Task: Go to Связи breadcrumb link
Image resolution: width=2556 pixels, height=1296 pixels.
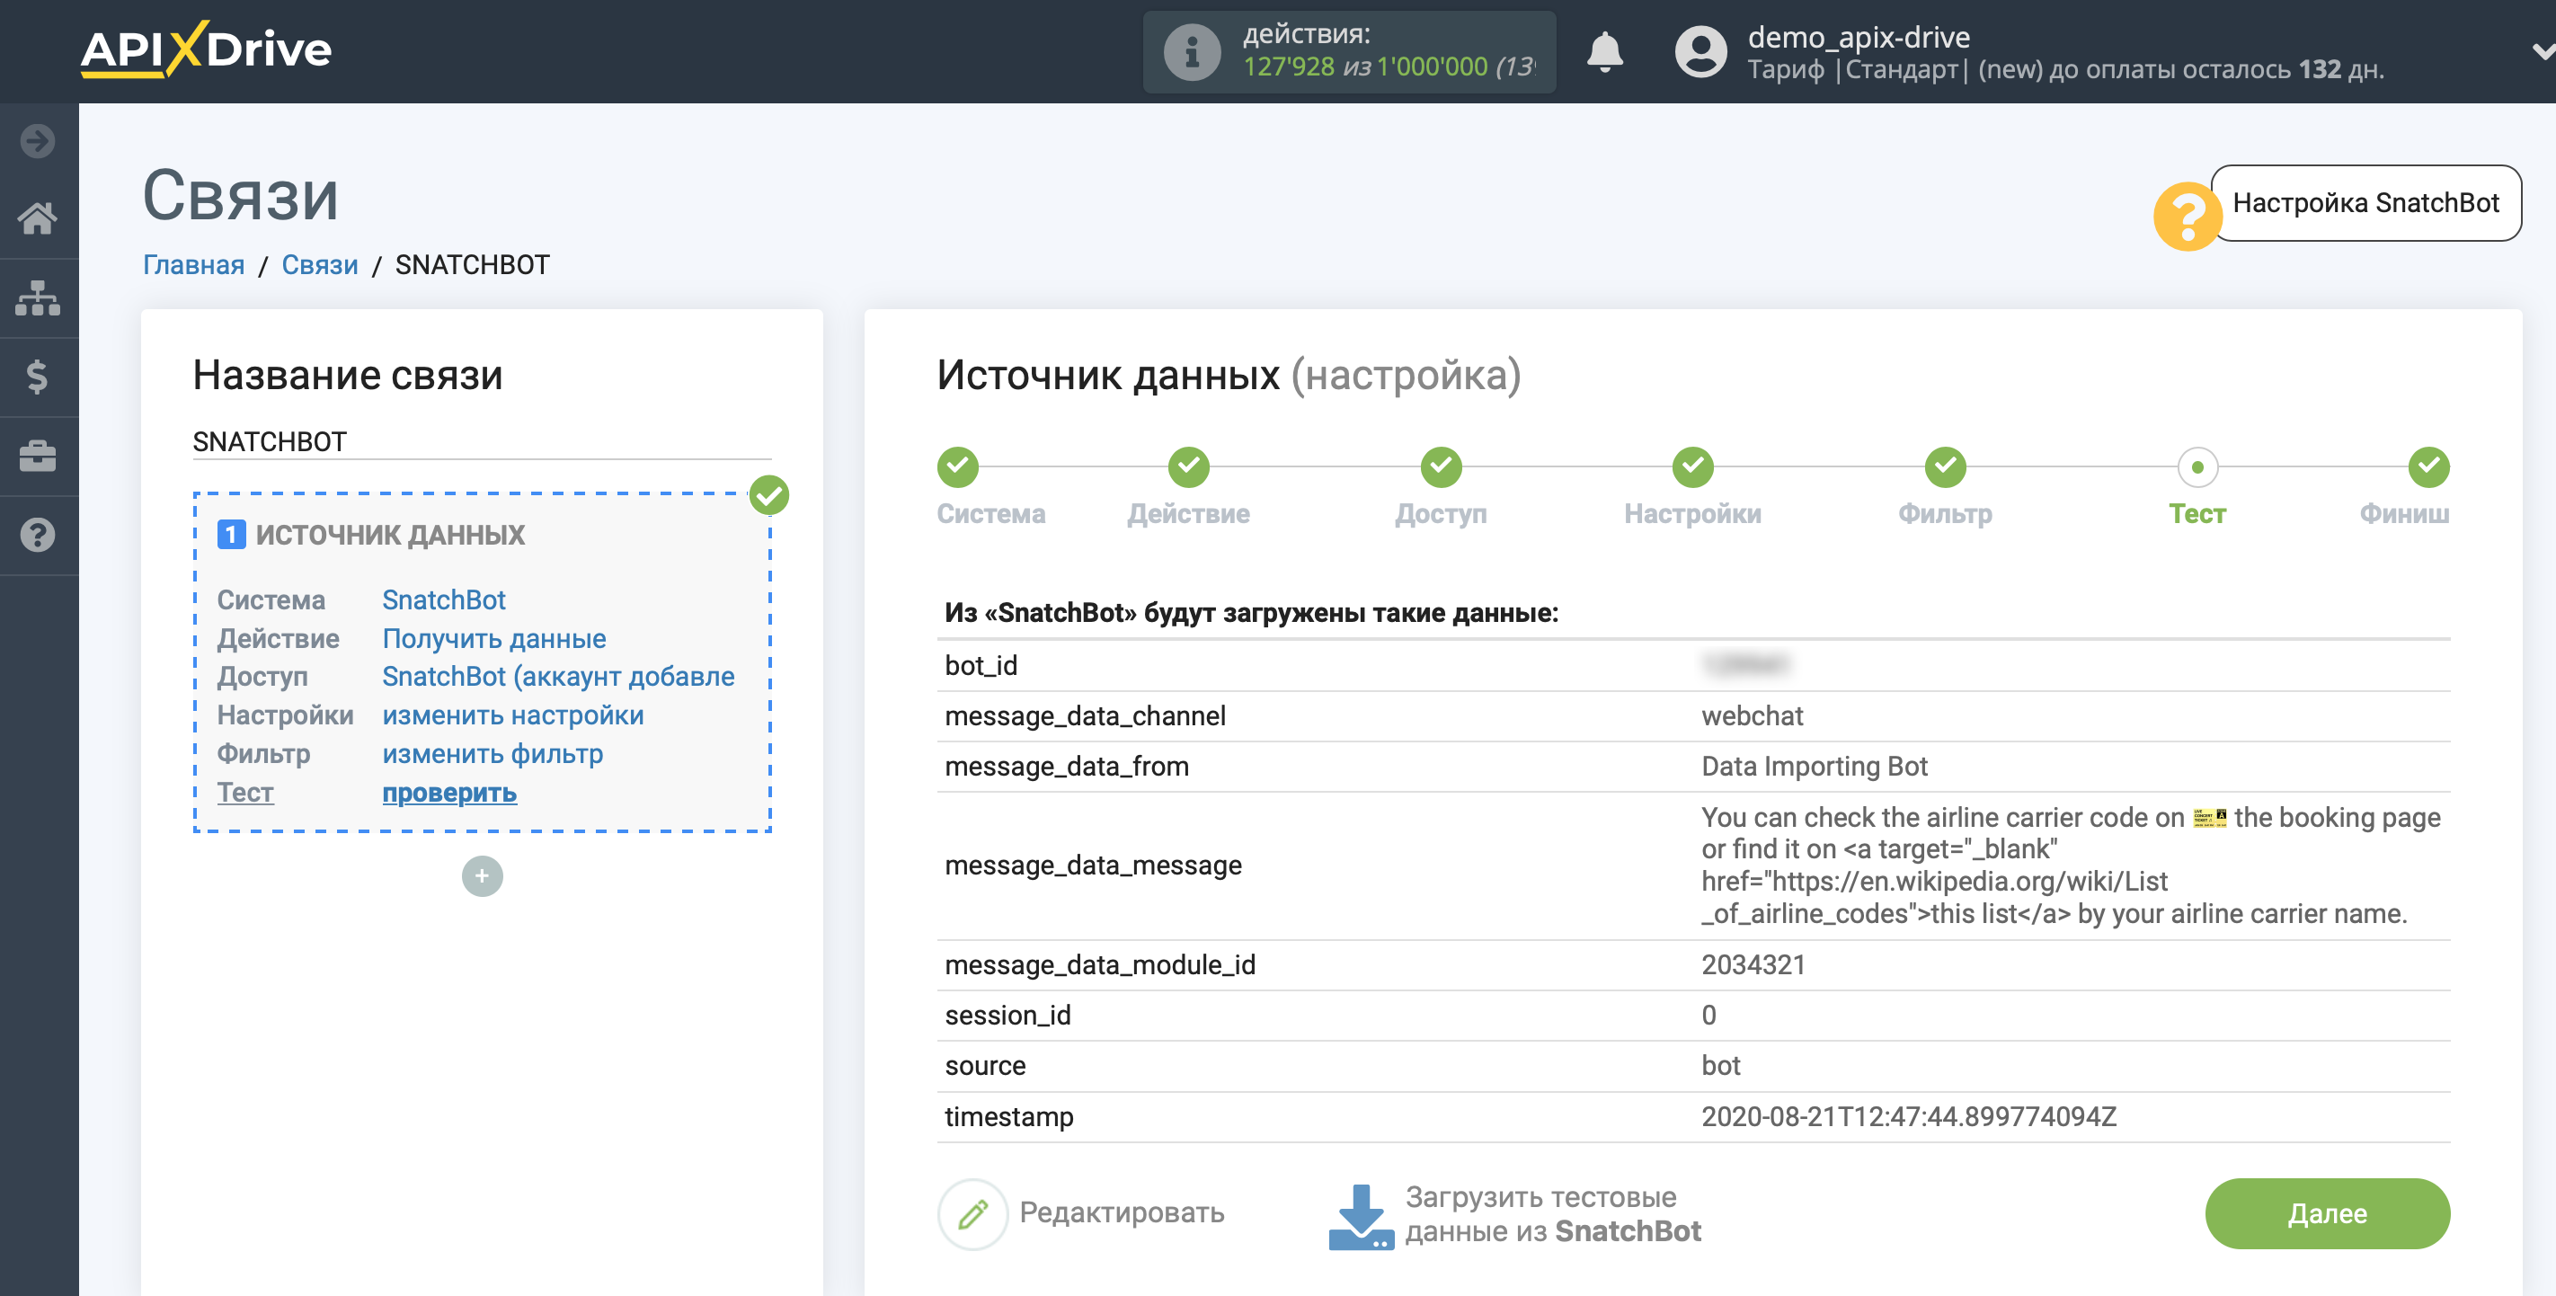Action: coord(320,265)
